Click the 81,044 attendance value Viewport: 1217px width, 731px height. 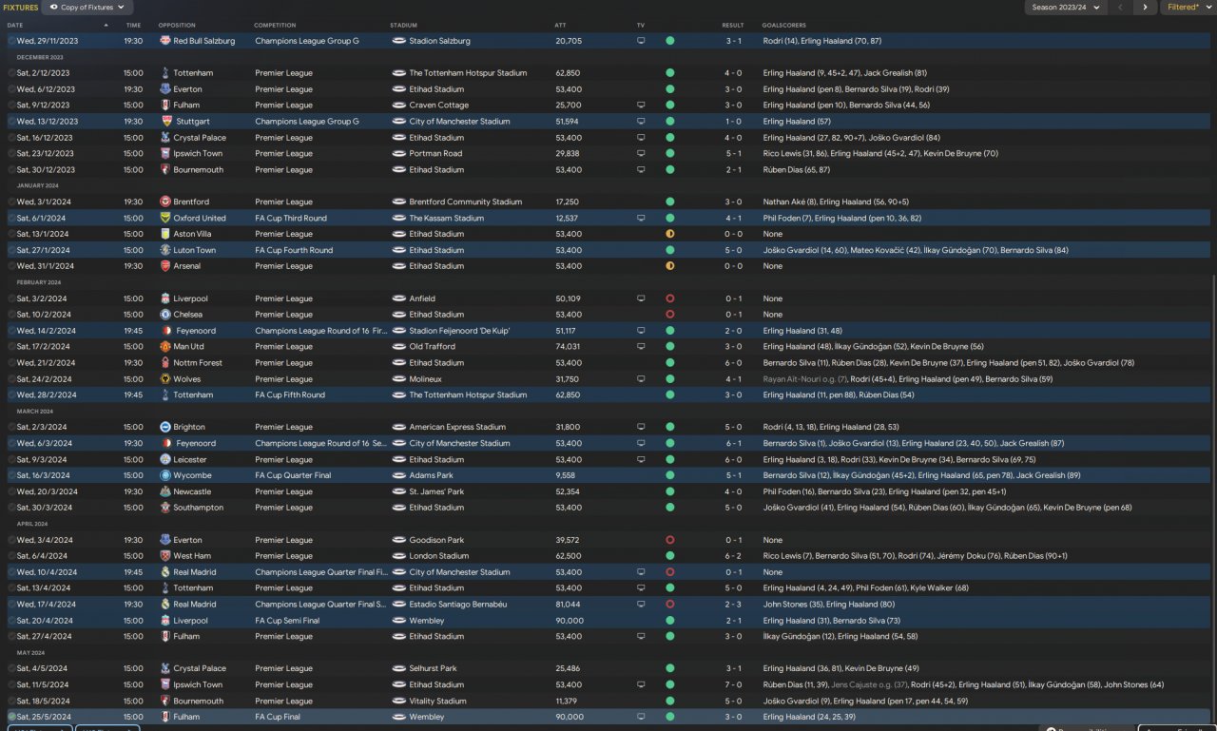pyautogui.click(x=568, y=605)
